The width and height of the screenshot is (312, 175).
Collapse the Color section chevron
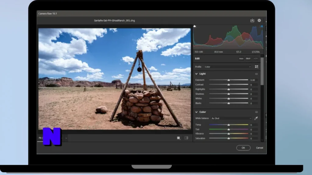pos(197,112)
